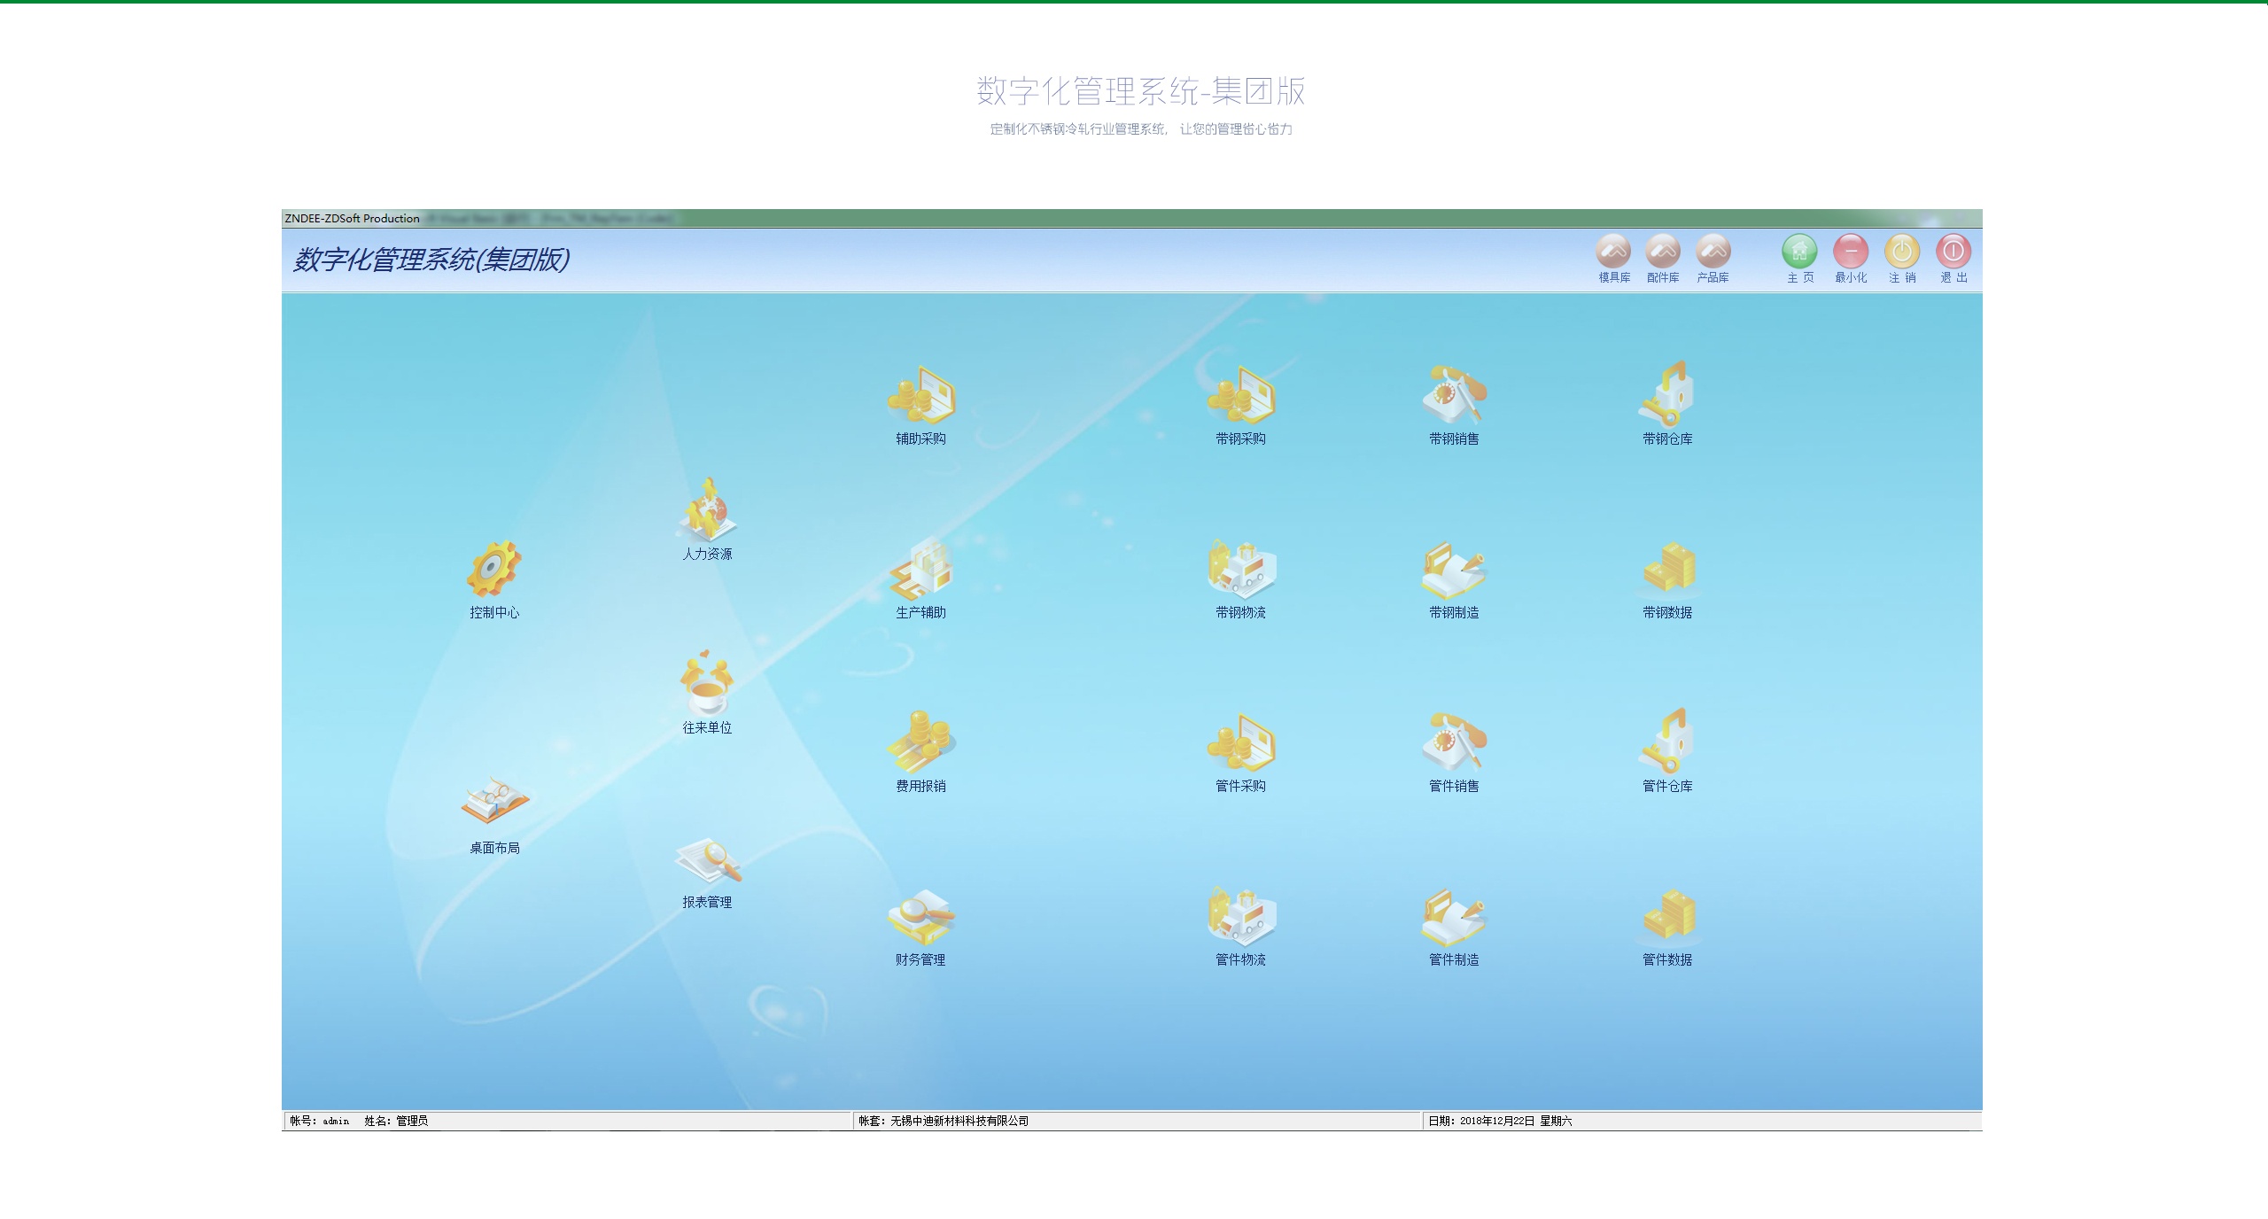Click the 数字化管理系统-集团版 page heading
This screenshot has height=1219, width=2268.
(x=1141, y=91)
